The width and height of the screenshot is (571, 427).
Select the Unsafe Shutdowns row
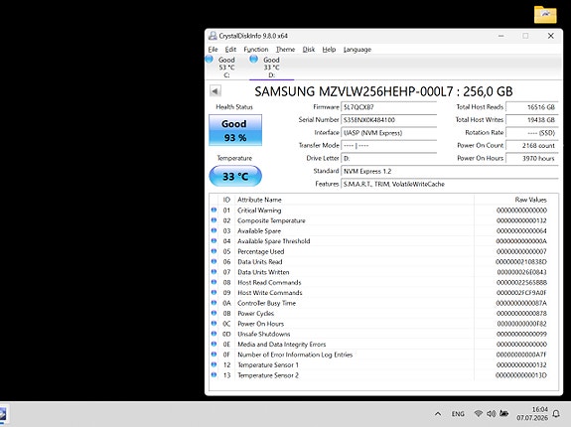pyautogui.click(x=378, y=334)
